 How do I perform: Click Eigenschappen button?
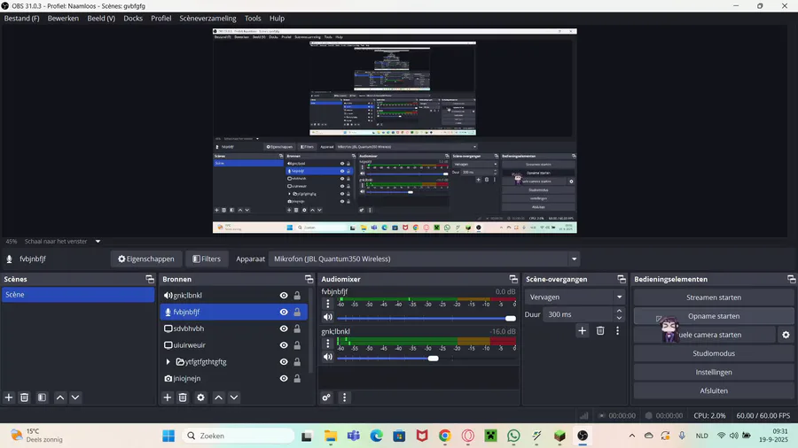(146, 259)
